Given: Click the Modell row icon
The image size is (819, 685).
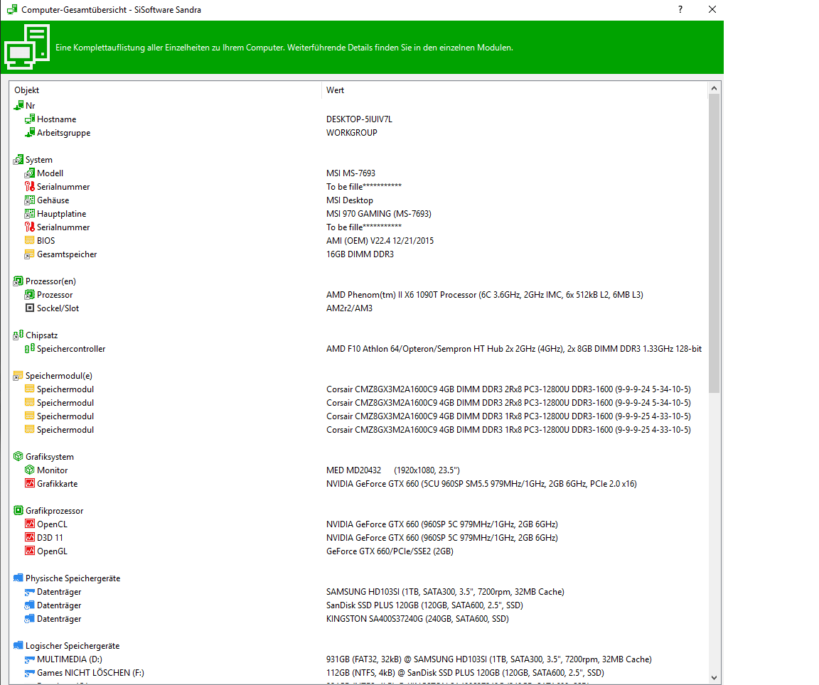Looking at the screenshot, I should (30, 173).
